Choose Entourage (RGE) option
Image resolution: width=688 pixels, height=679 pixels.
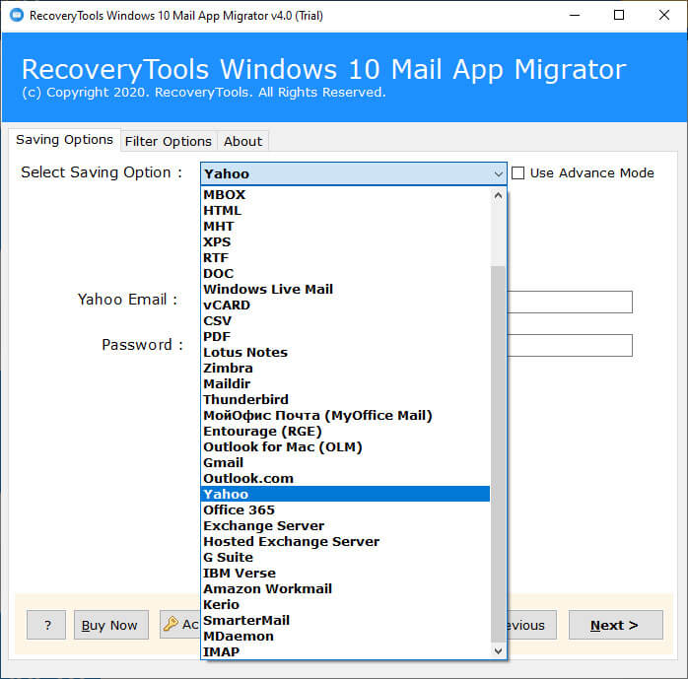[345, 432]
